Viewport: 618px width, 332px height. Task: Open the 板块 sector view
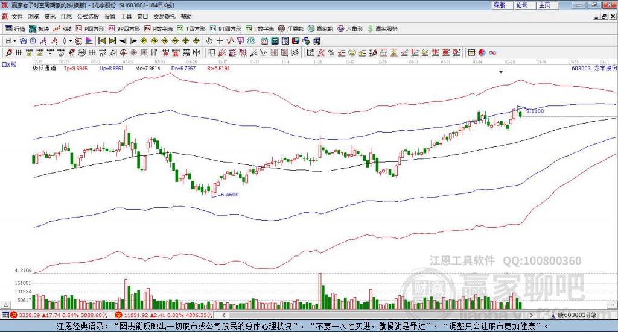click(x=39, y=29)
